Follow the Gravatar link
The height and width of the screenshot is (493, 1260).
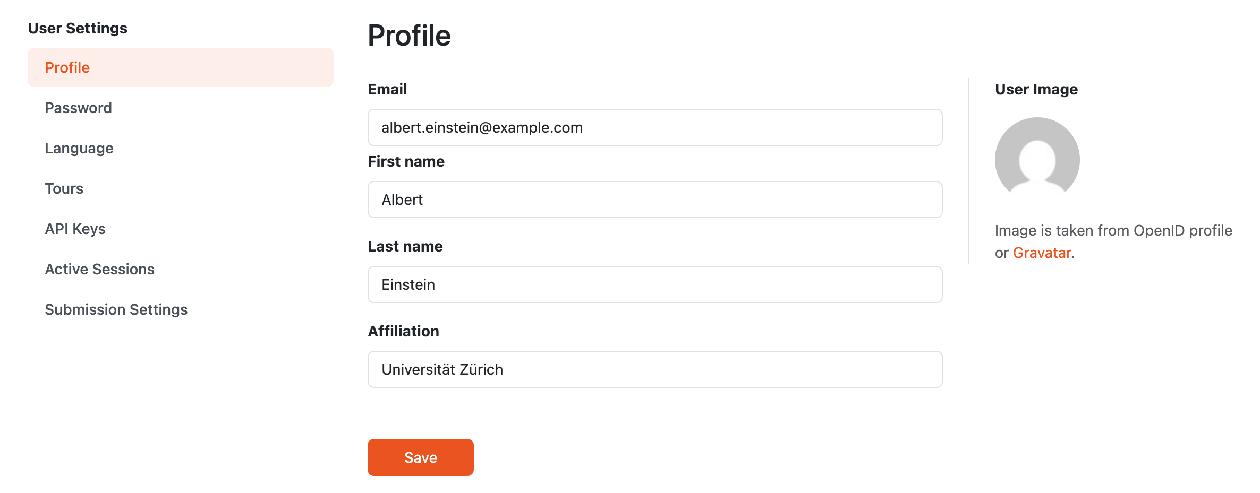[x=1042, y=253]
